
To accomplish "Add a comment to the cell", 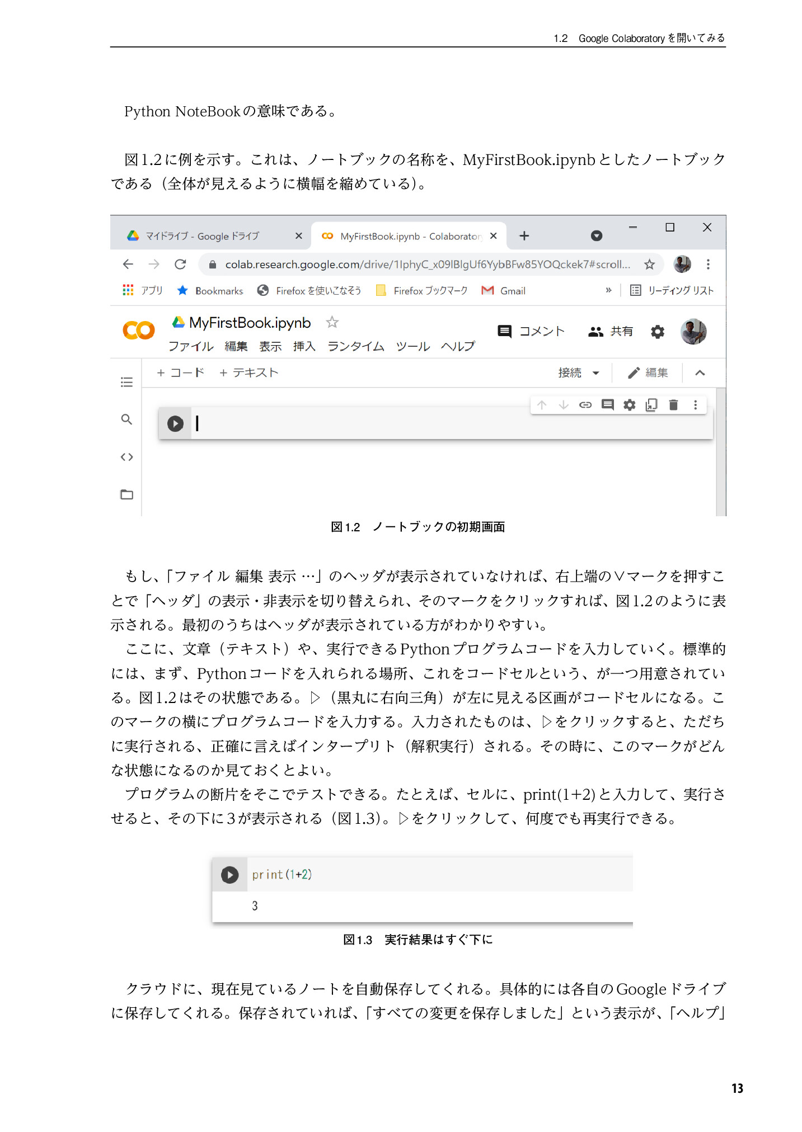I will coord(607,405).
